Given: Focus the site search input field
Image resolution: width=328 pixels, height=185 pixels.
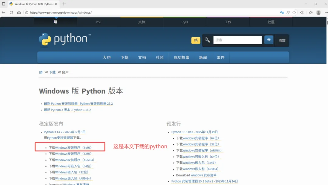Looking at the screenshot, I should pos(237,40).
